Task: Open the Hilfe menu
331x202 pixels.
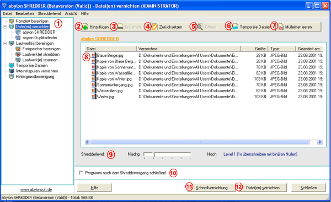Action: (84, 14)
